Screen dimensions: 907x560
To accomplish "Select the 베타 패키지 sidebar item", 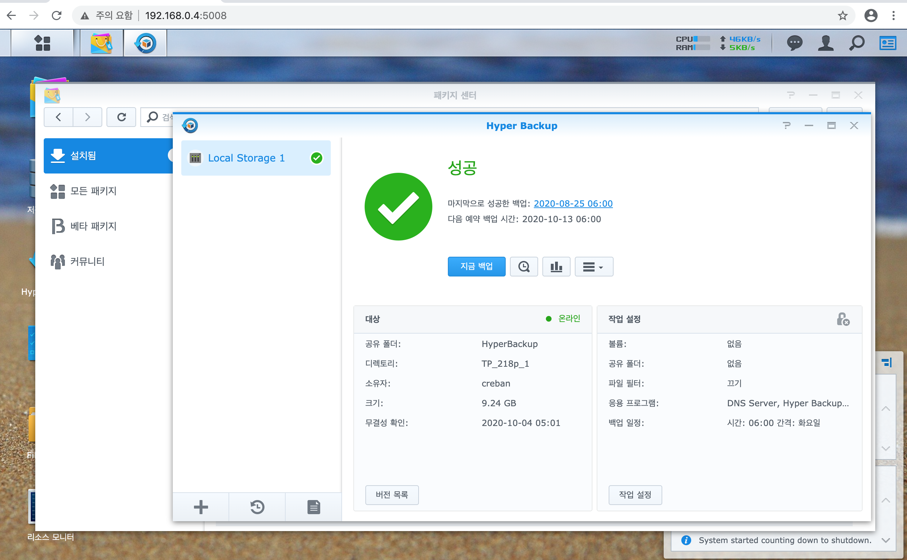I will click(x=93, y=226).
